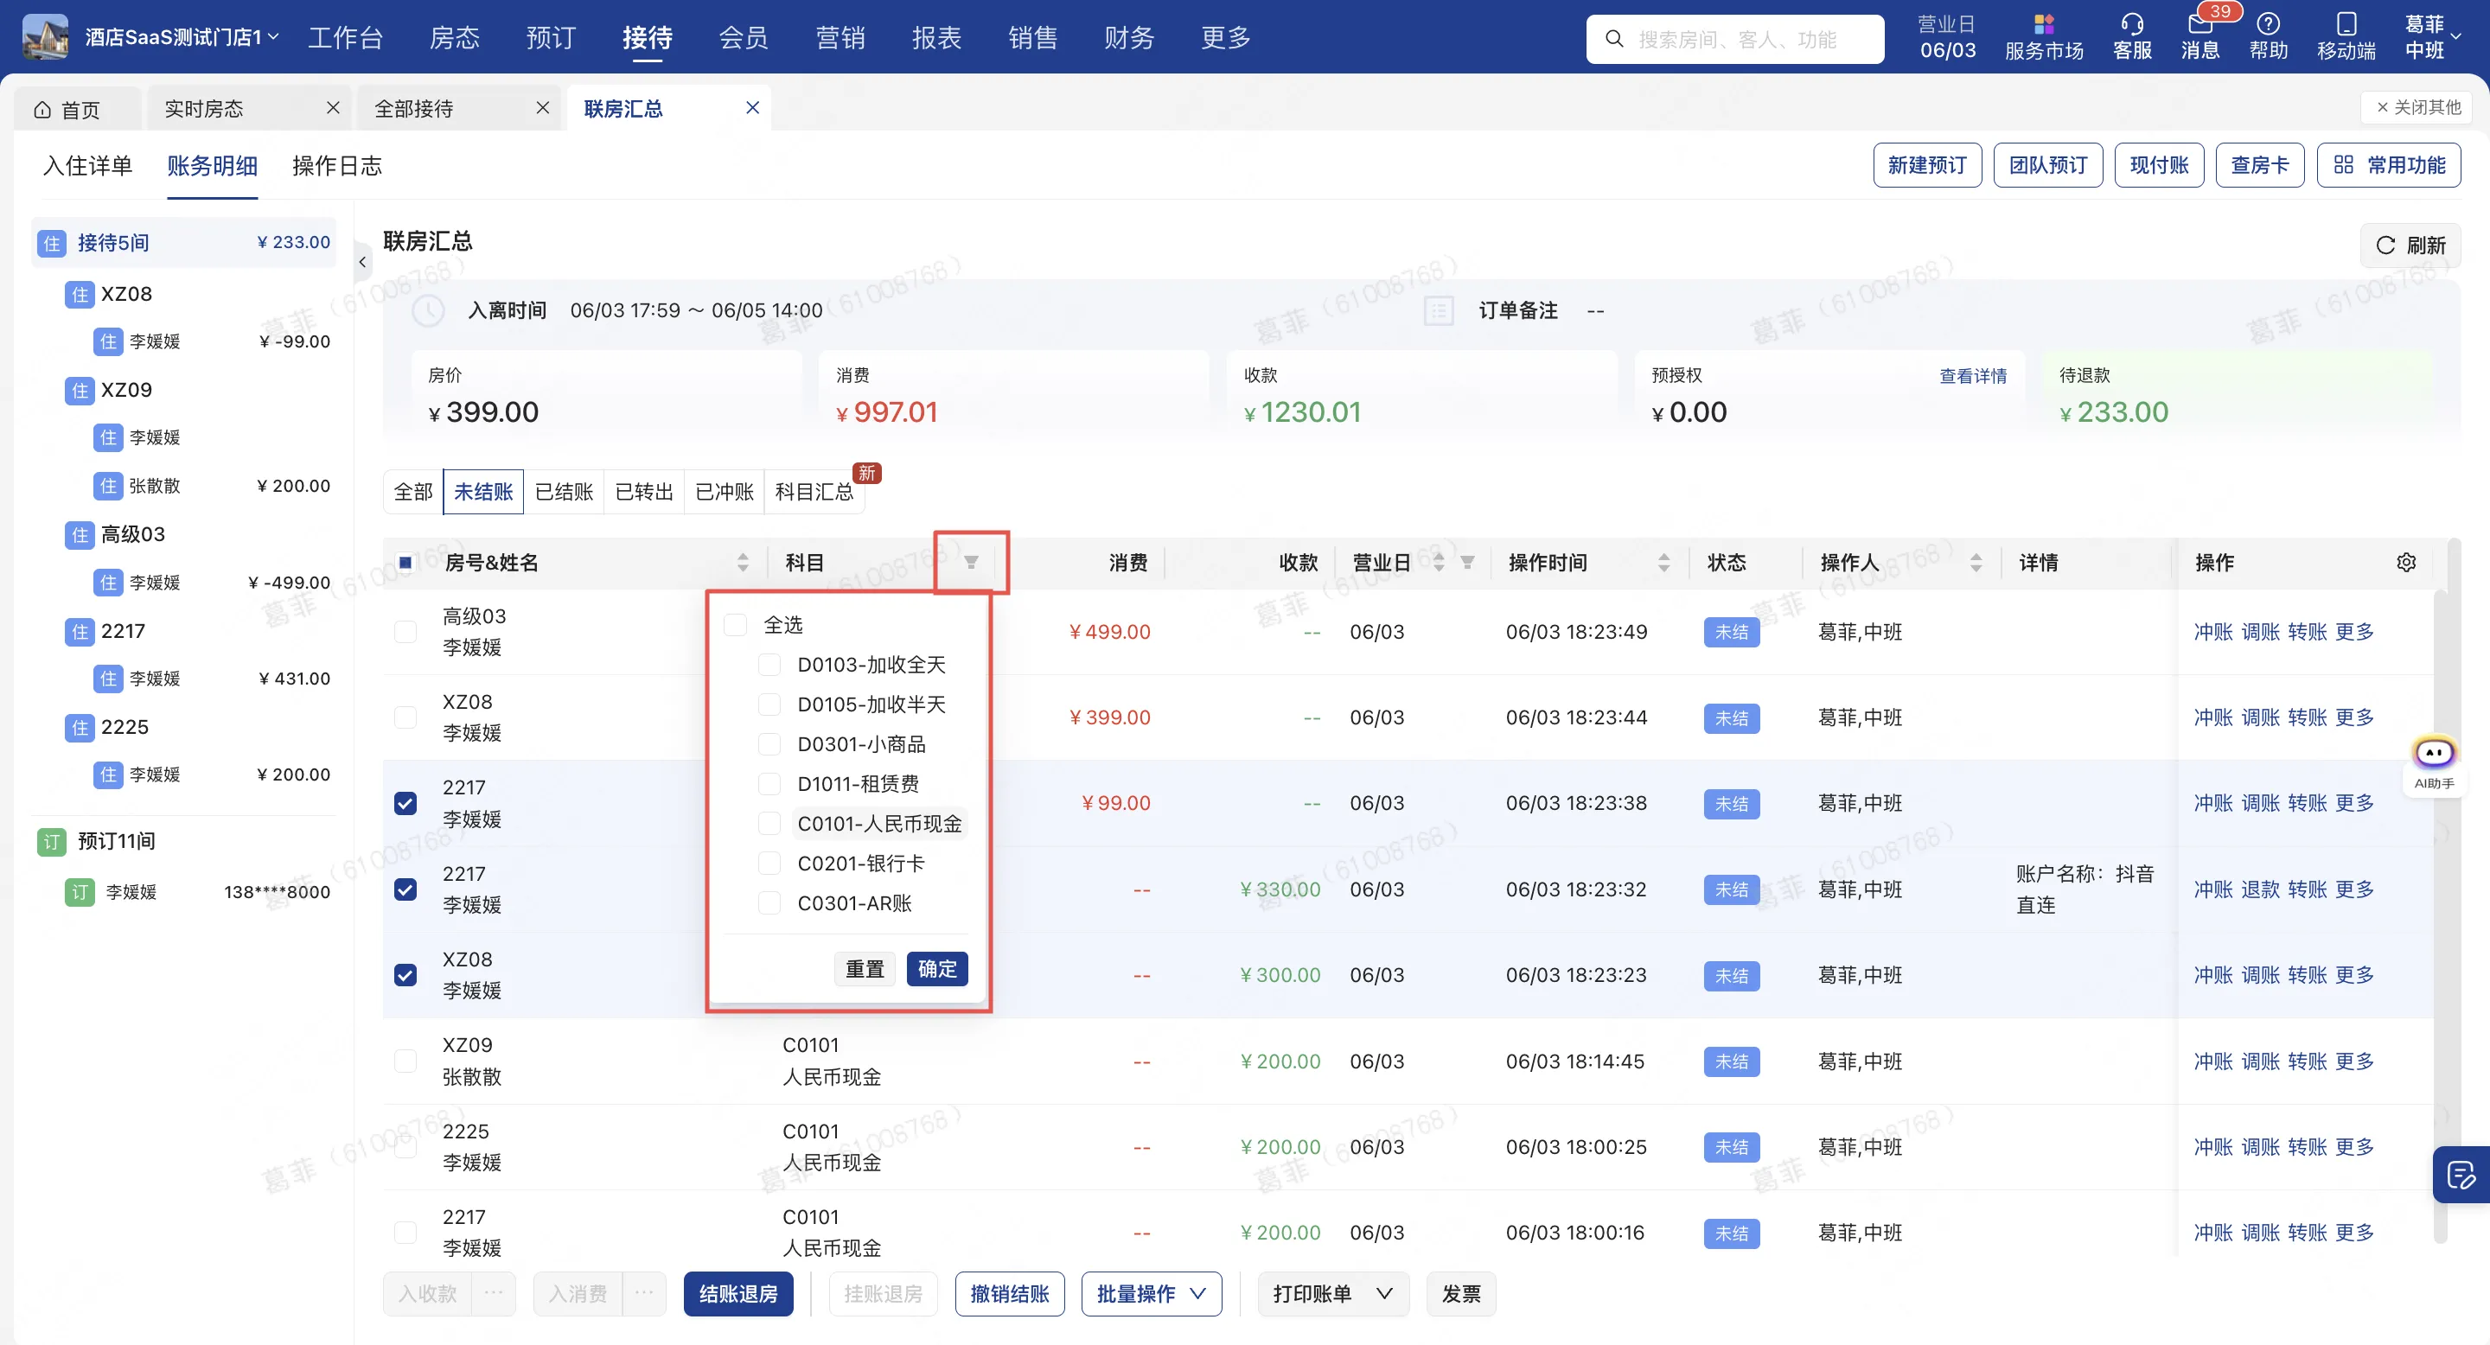Open the 入消费 more options ellipsis

coord(644,1294)
